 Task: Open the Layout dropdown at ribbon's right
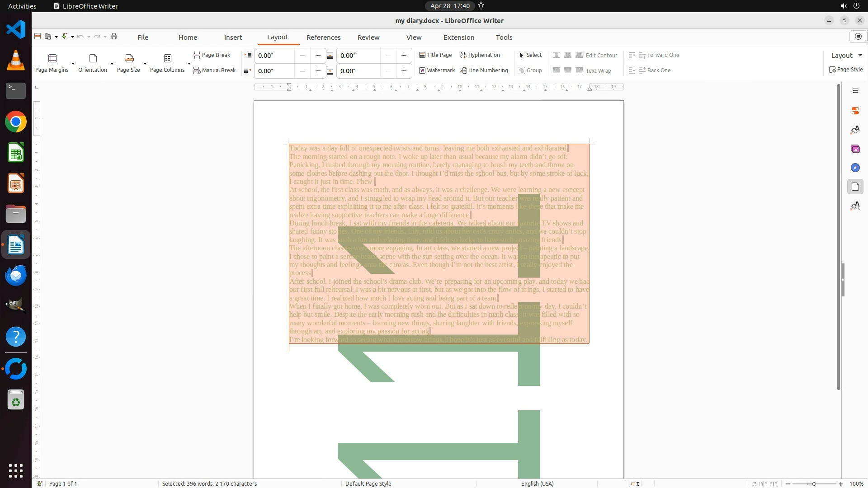846,55
